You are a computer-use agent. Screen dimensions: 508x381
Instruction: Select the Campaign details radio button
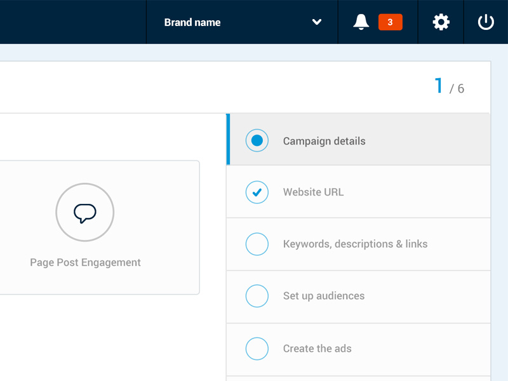pyautogui.click(x=257, y=140)
